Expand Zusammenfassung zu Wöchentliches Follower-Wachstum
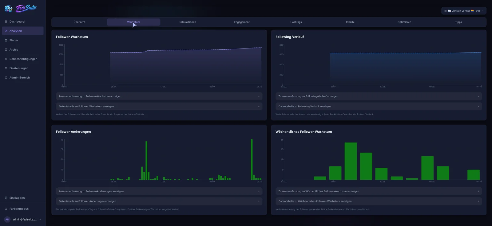This screenshot has height=226, width=492. [379, 191]
